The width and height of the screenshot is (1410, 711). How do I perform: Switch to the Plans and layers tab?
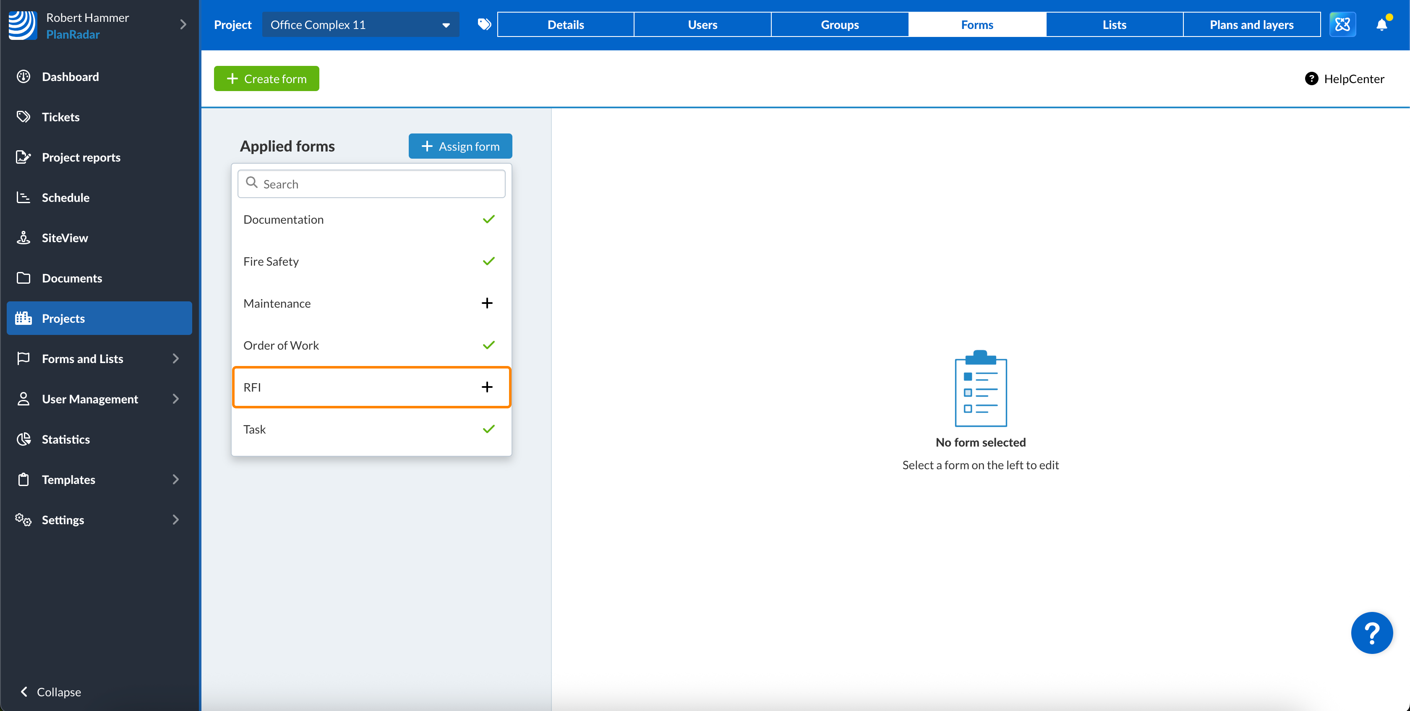click(1251, 25)
